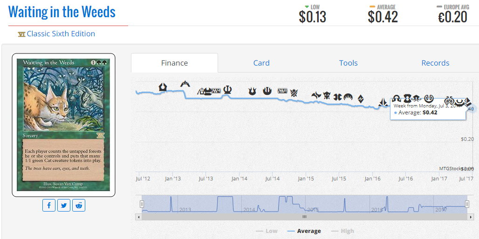The height and width of the screenshot is (239, 479).
Task: Share card on Reddit
Action: tap(79, 205)
